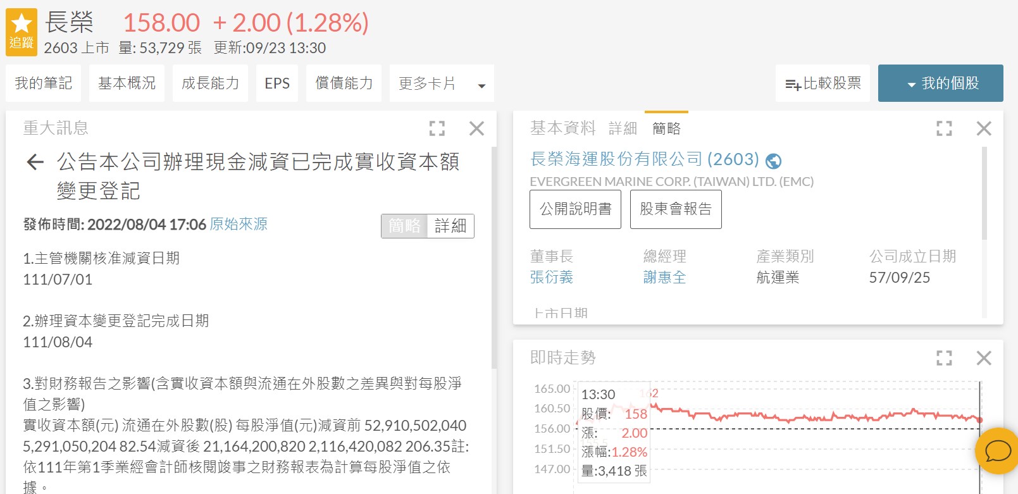Click the 比較股票 button
1018x494 pixels.
point(822,83)
